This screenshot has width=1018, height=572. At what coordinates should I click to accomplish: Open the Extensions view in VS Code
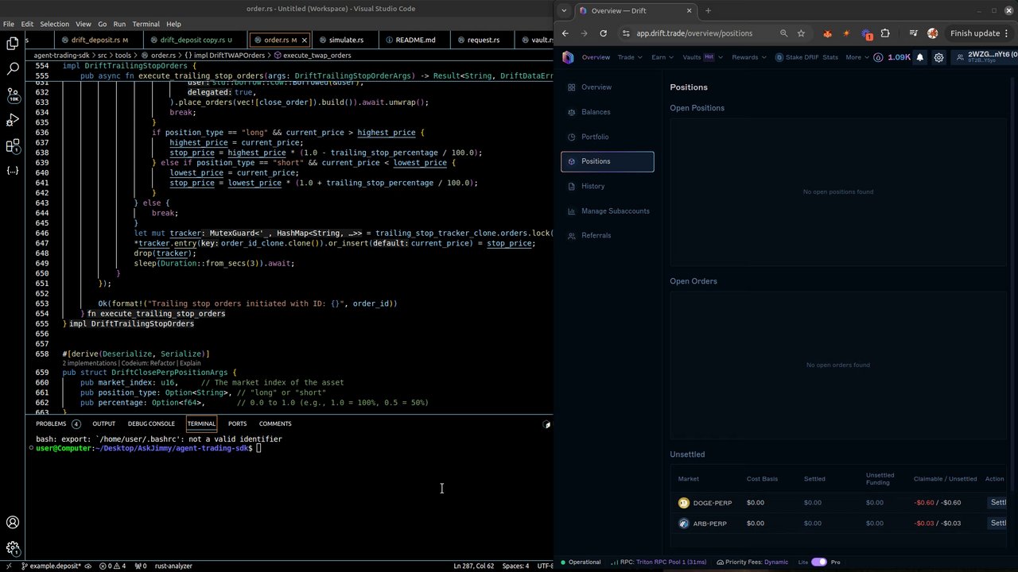pyautogui.click(x=13, y=145)
